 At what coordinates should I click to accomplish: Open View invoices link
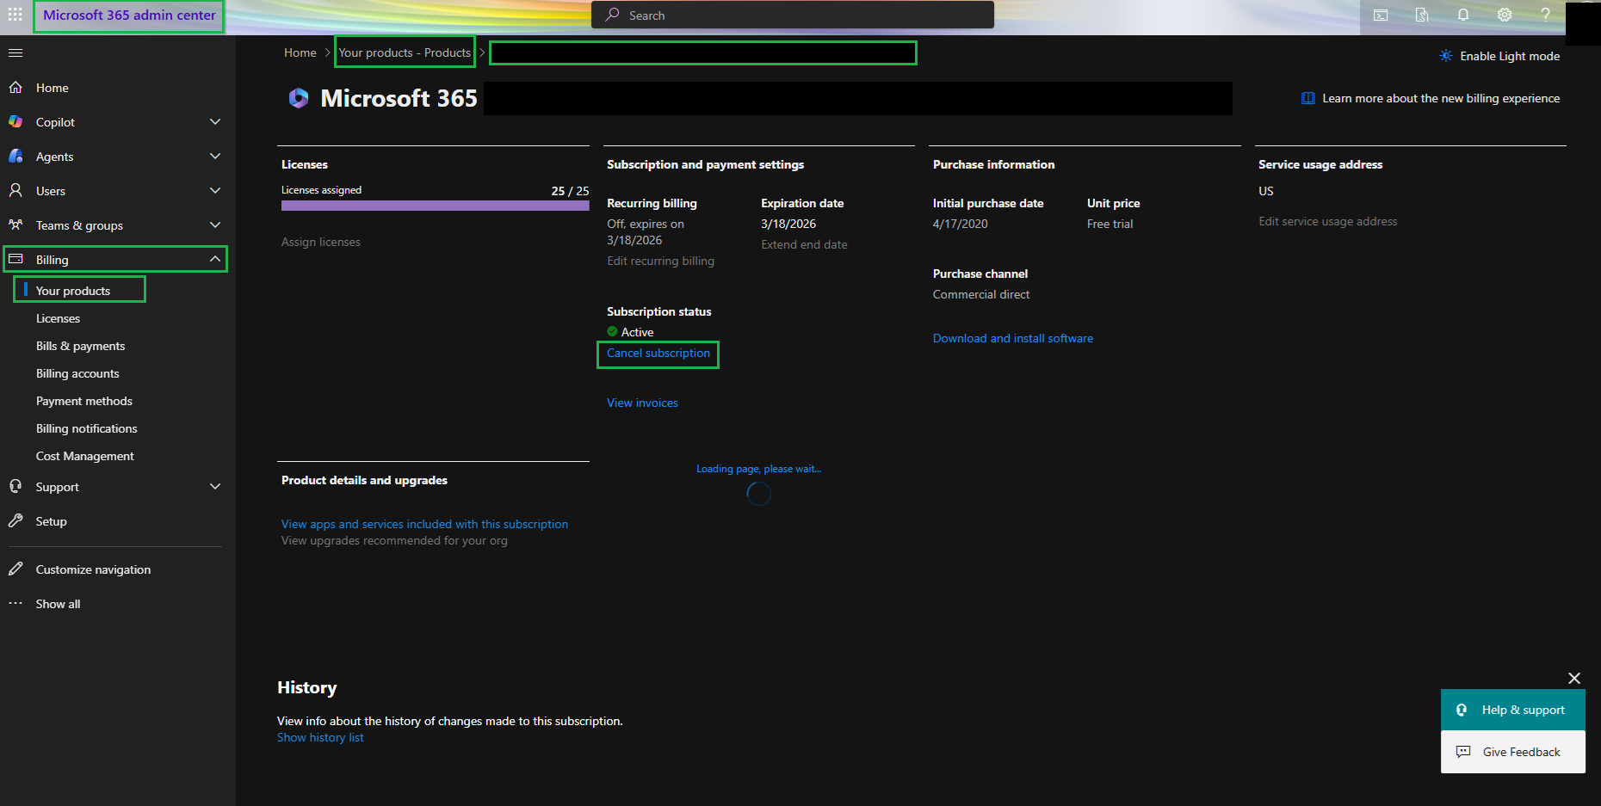click(x=642, y=403)
